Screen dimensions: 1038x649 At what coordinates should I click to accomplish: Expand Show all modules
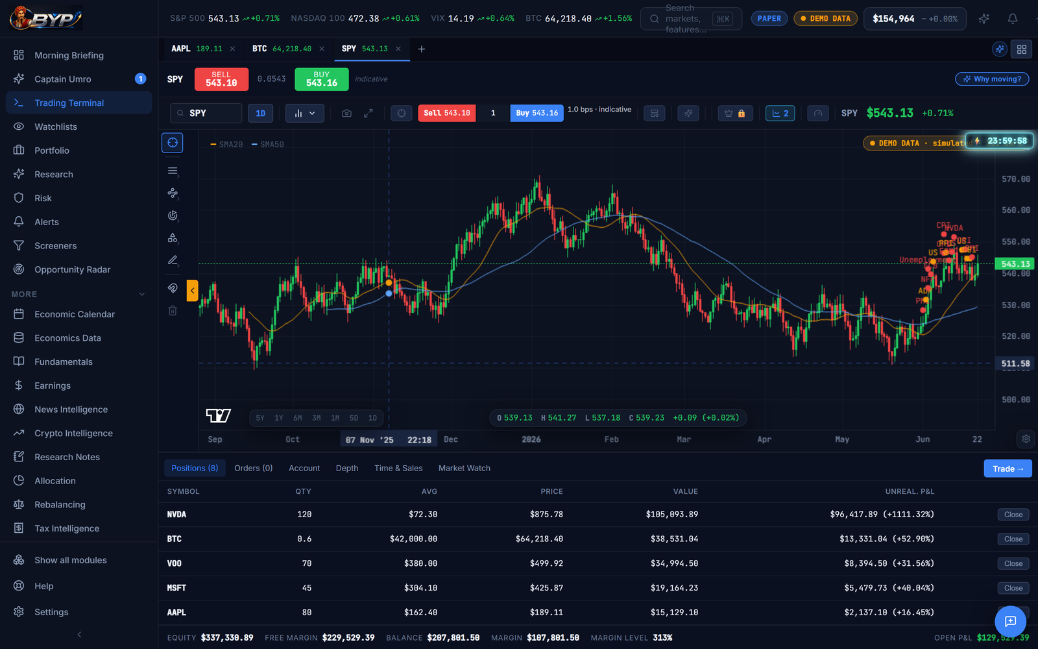pos(78,560)
